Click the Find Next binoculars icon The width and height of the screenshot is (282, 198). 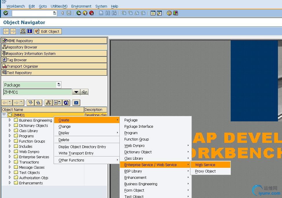coord(114,13)
